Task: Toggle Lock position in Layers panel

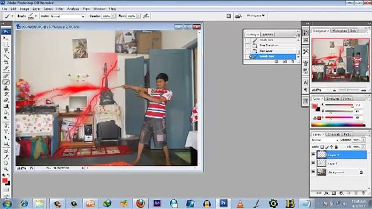Action: click(x=331, y=147)
